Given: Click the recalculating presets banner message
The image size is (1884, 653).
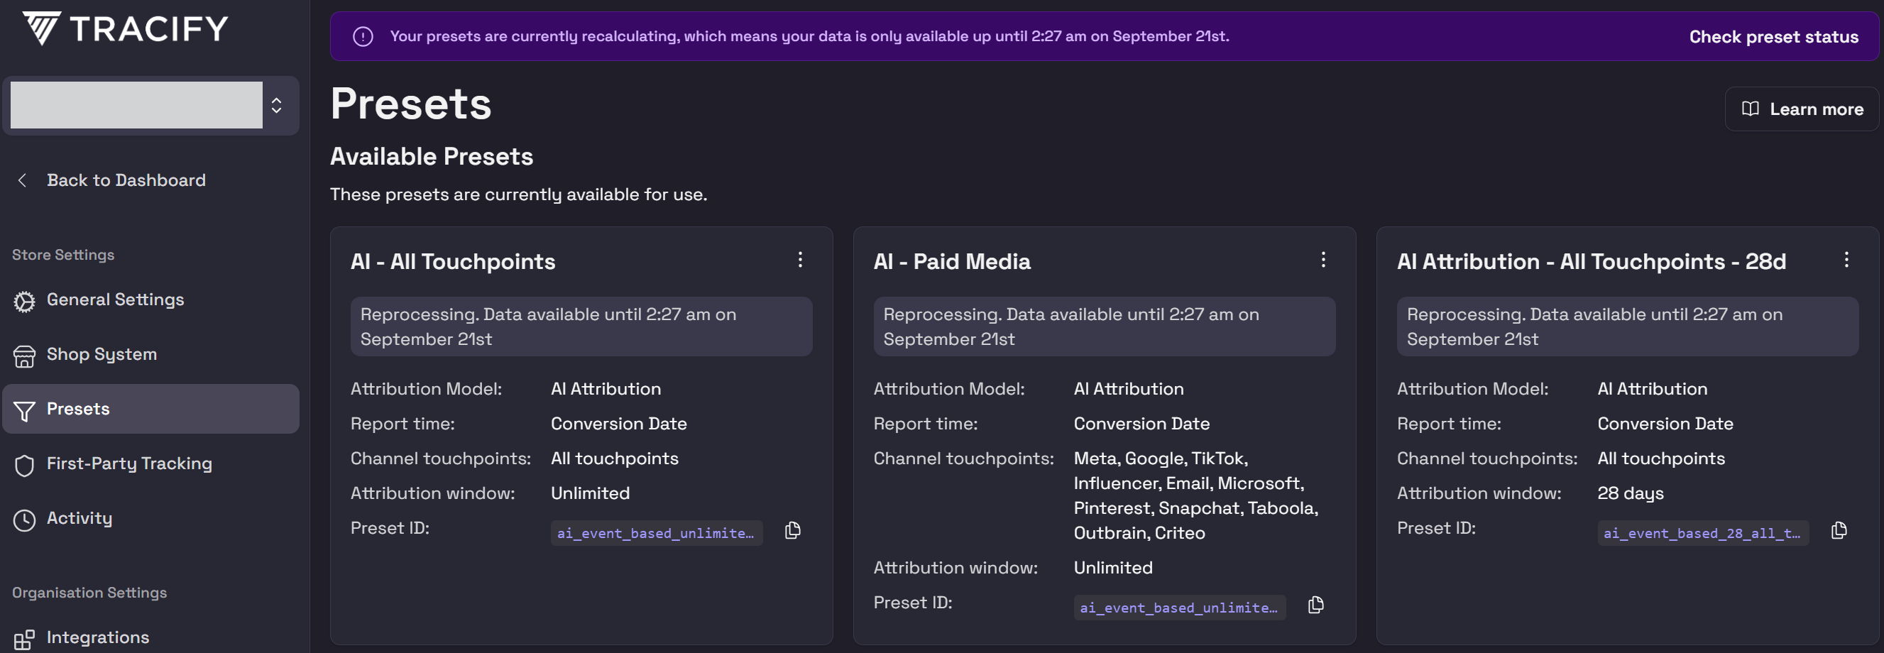Looking at the screenshot, I should coord(809,37).
